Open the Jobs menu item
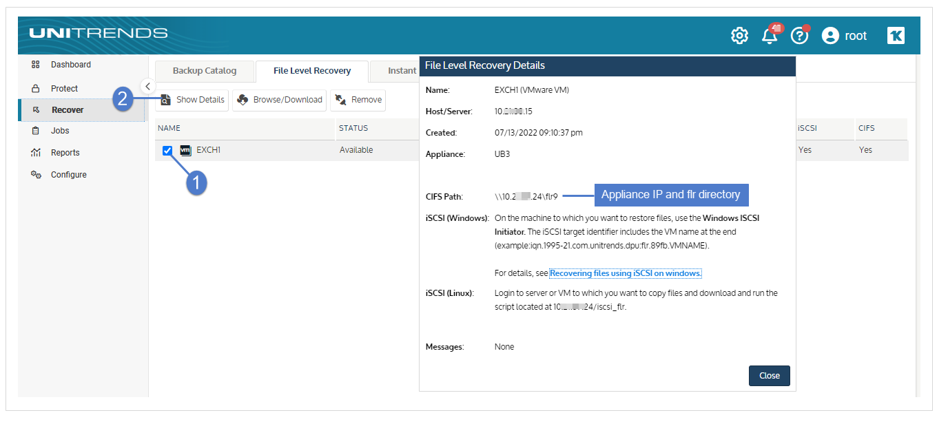This screenshot has height=424, width=948. pyautogui.click(x=60, y=131)
